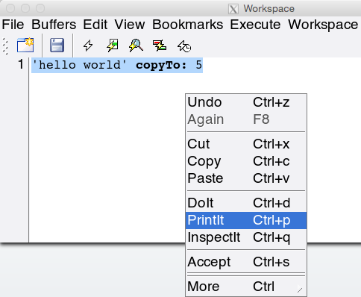This screenshot has height=297, width=361.
Task: Open the File menu
Action: [x=13, y=25]
